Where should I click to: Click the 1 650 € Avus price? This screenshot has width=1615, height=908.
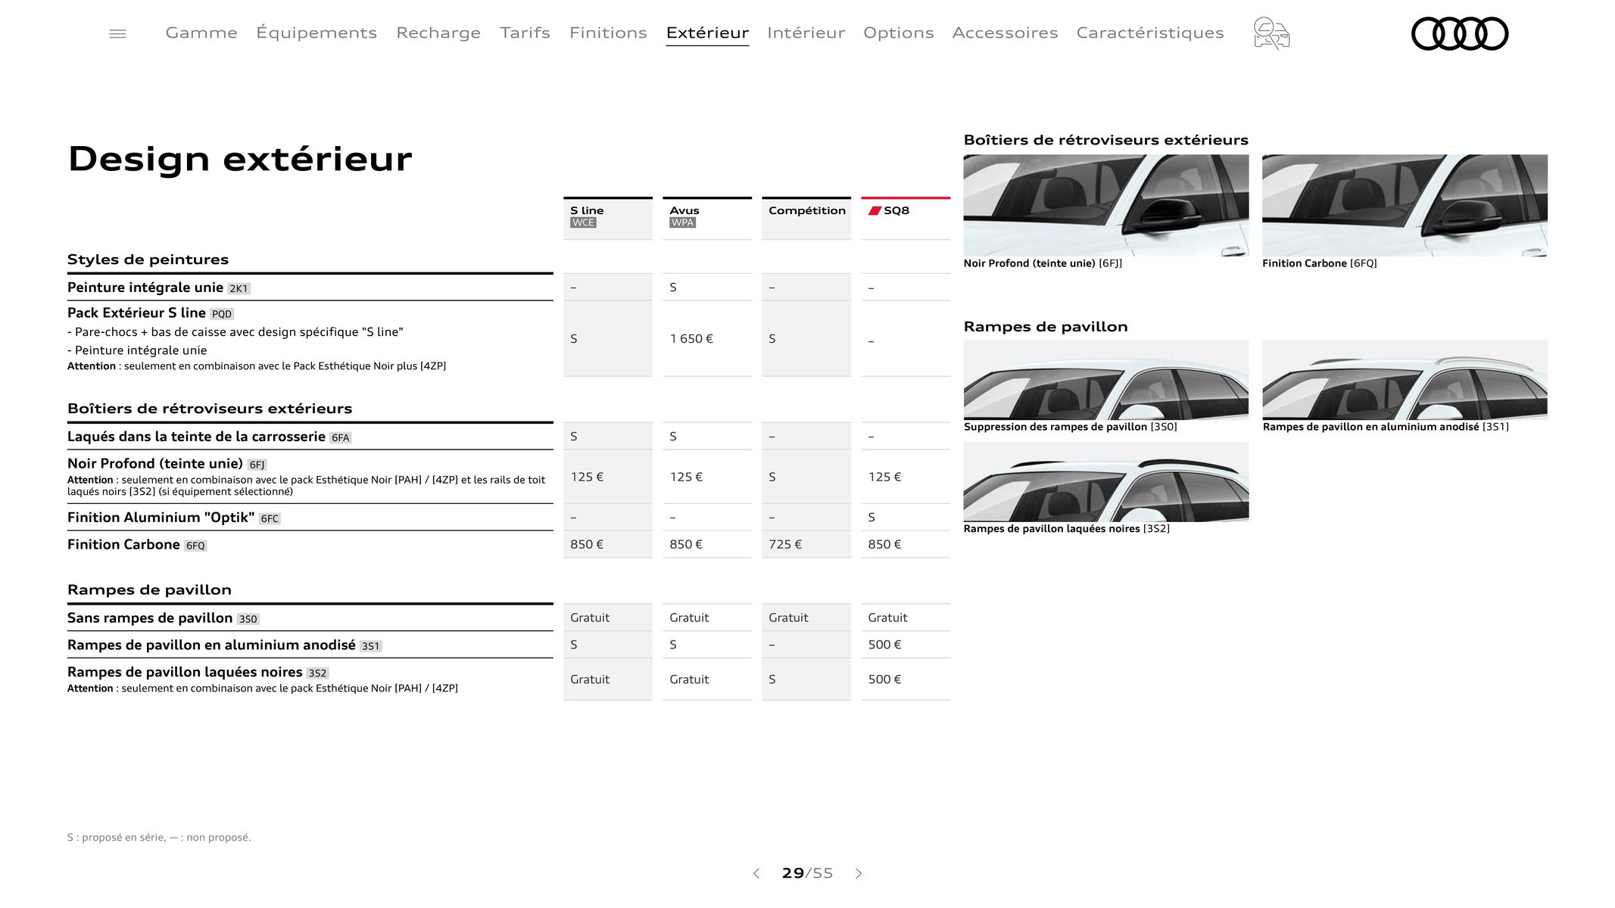pyautogui.click(x=691, y=339)
